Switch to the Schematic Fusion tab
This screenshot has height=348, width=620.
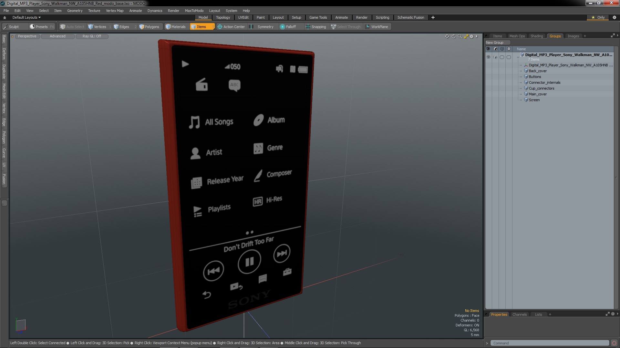[x=410, y=17]
